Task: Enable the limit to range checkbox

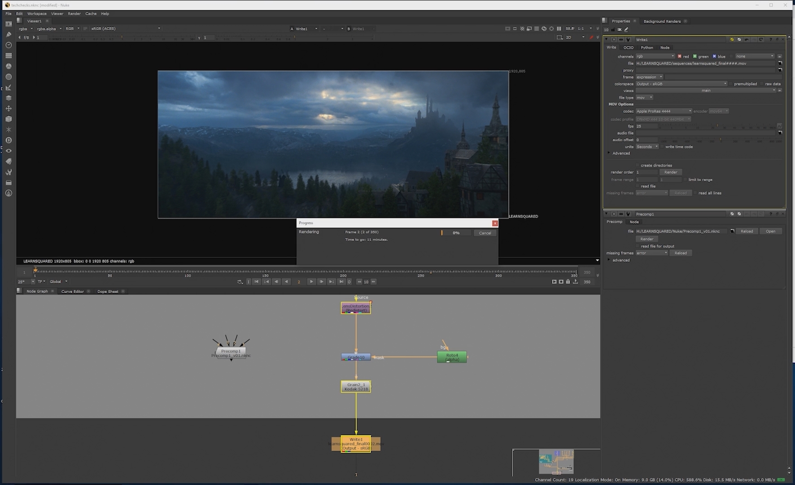Action: point(685,180)
